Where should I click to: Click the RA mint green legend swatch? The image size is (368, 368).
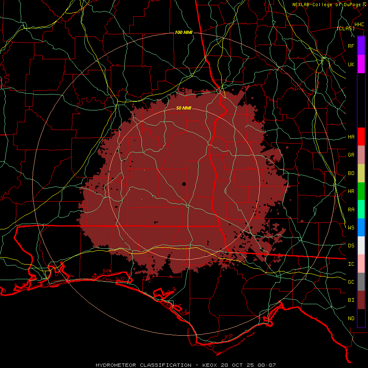[361, 209]
